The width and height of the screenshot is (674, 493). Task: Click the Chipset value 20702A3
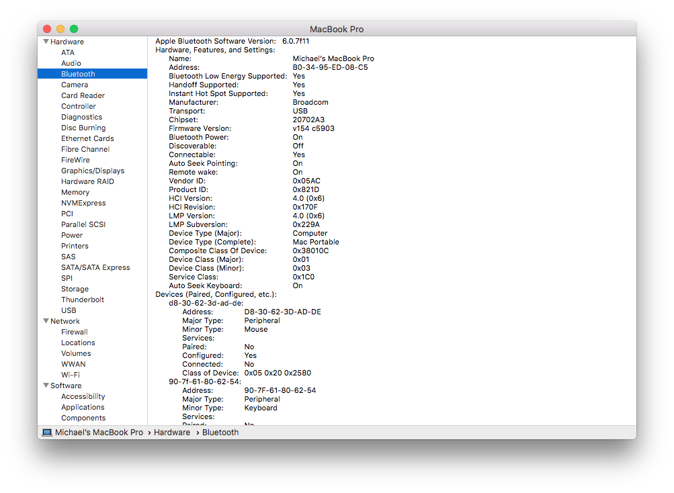308,120
